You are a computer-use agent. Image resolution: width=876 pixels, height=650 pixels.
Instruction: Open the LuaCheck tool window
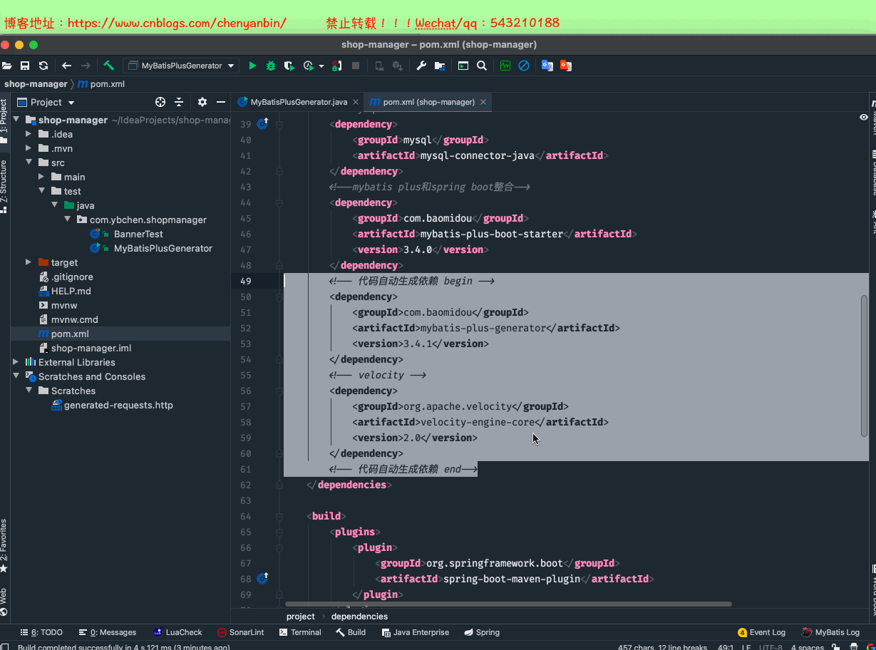point(177,632)
